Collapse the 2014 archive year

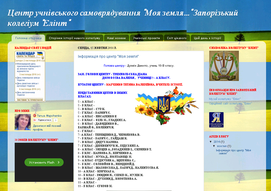point(211,142)
